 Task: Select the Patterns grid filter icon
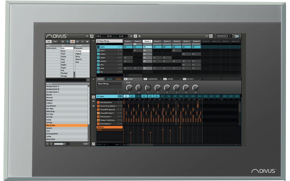point(77,41)
